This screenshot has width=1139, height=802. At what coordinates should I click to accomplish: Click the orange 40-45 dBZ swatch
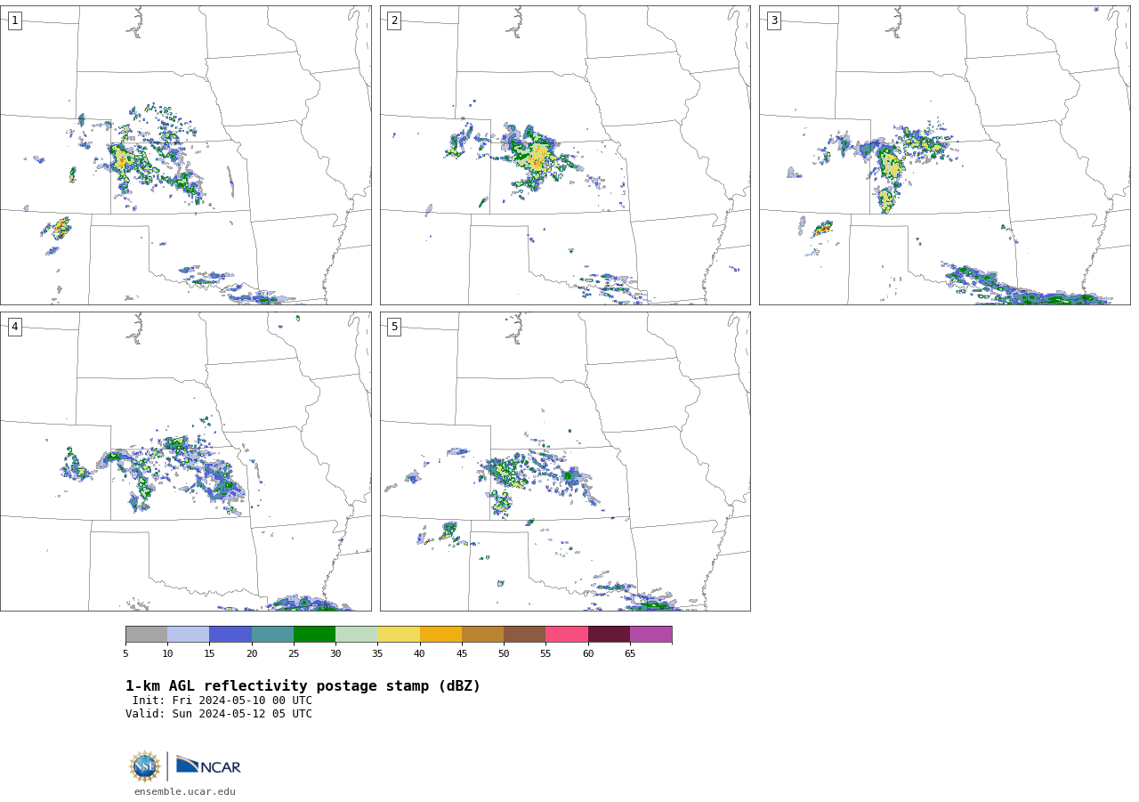click(x=440, y=635)
